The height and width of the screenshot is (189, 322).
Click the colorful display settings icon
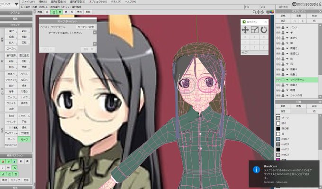tap(270, 12)
